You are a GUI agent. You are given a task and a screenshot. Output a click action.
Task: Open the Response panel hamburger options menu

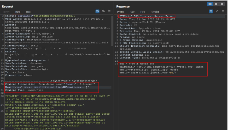point(223,12)
